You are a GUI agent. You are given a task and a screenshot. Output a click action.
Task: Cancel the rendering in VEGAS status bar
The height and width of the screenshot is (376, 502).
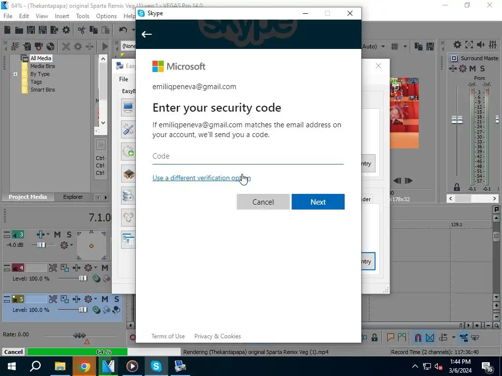point(13,352)
